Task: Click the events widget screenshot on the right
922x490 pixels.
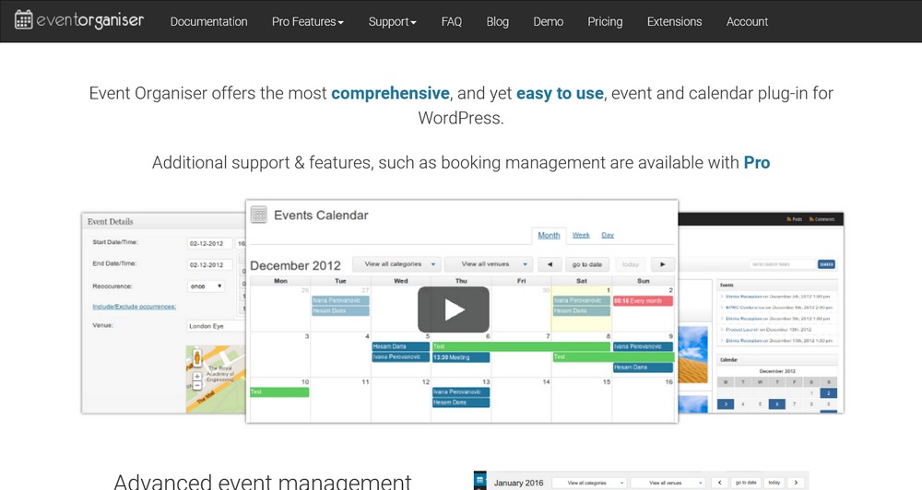Action: click(761, 312)
